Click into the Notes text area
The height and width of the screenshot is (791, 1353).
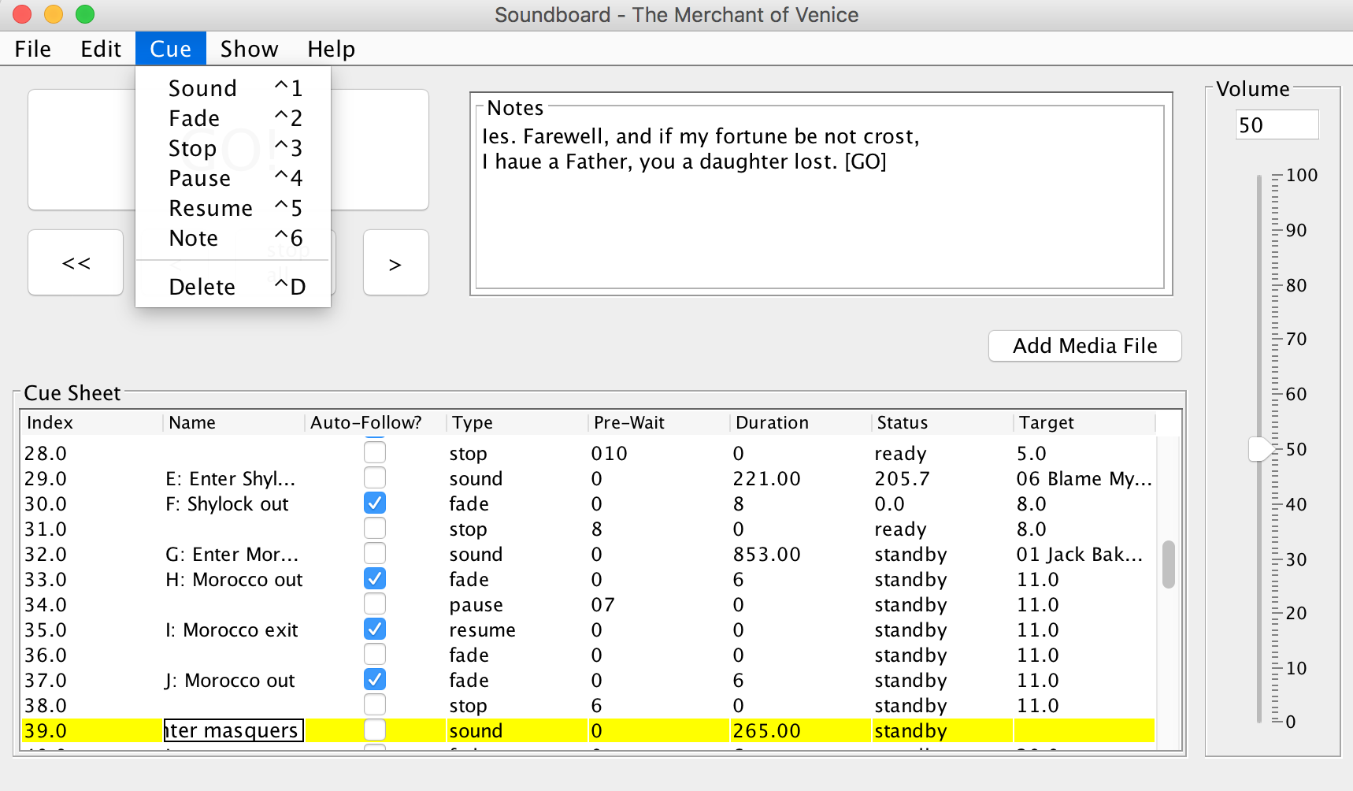point(821,203)
